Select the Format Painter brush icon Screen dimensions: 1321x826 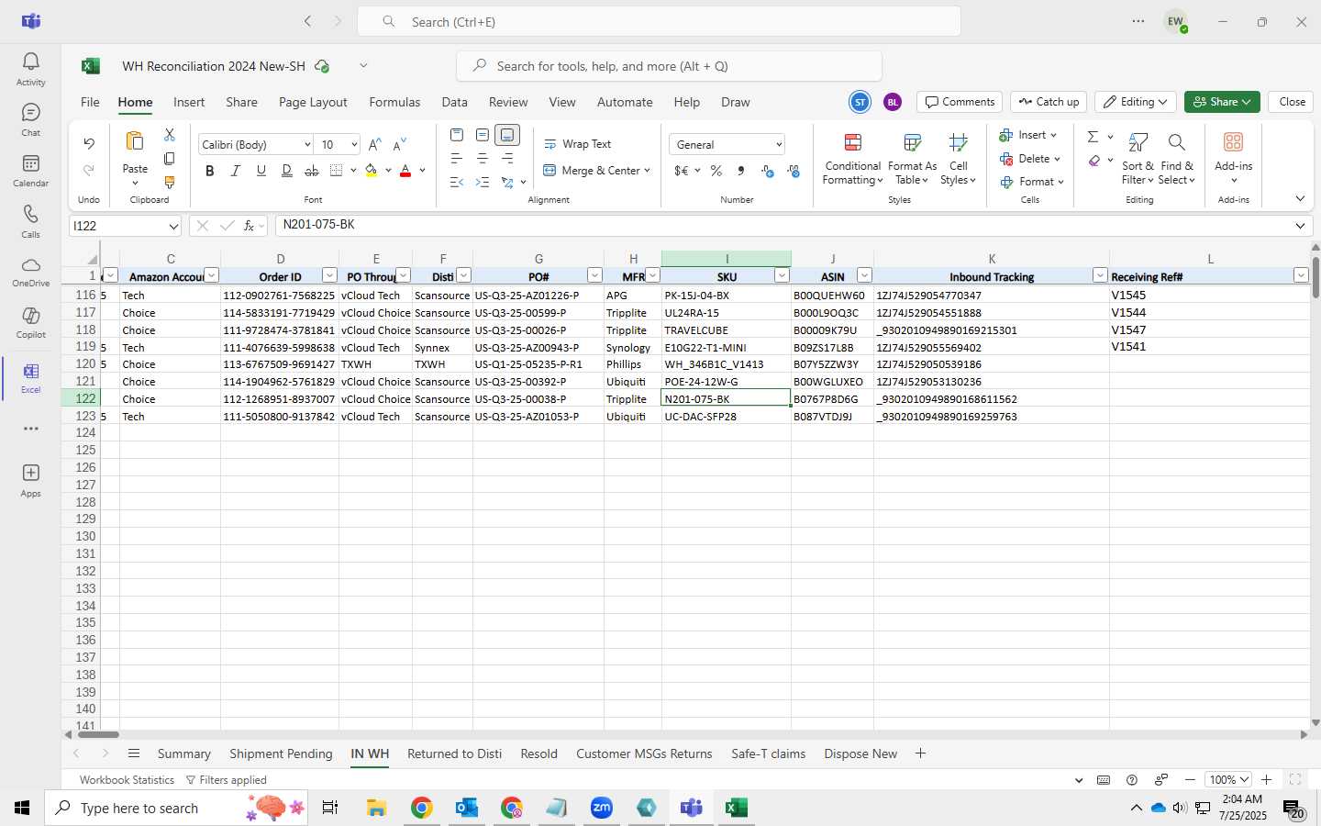point(169,183)
